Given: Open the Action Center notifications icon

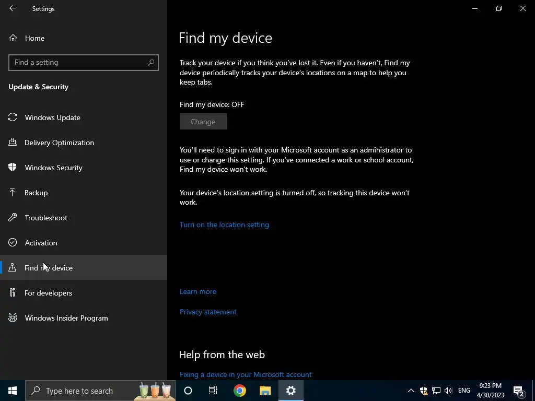Looking at the screenshot, I should click(x=519, y=391).
